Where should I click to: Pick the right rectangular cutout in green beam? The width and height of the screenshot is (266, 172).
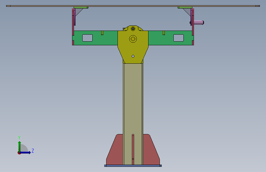(x=179, y=38)
